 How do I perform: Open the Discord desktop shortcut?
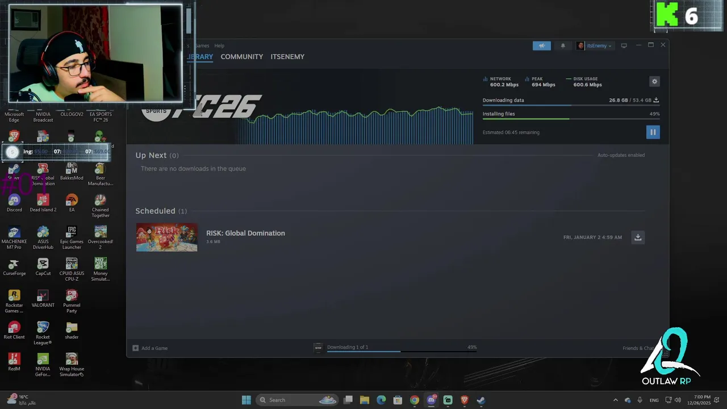[x=14, y=203]
